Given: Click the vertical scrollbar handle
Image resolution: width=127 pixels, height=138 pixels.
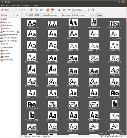Looking at the screenshot, I should click(x=126, y=20).
